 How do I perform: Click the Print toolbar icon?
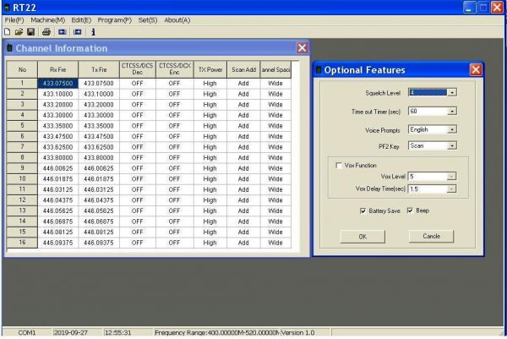click(x=46, y=31)
